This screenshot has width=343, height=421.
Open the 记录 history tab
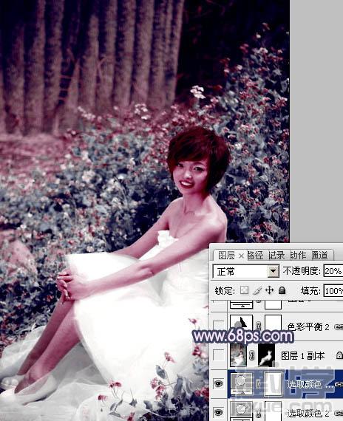click(276, 255)
